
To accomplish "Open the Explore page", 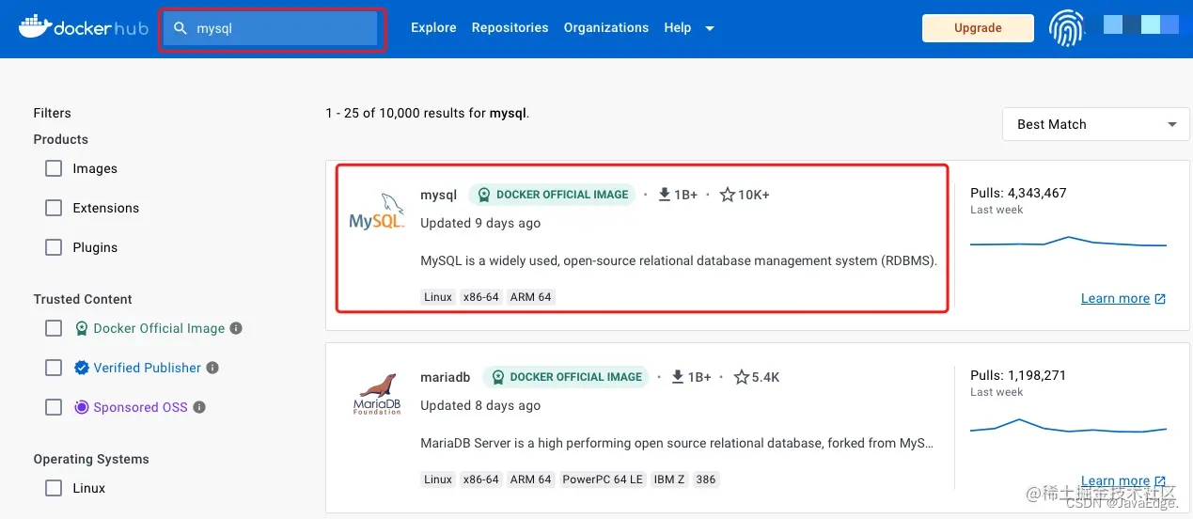I will point(433,27).
